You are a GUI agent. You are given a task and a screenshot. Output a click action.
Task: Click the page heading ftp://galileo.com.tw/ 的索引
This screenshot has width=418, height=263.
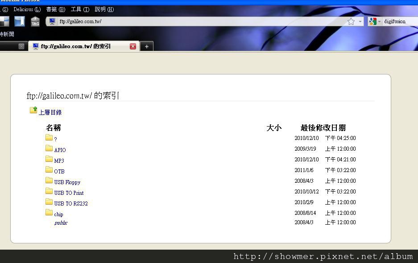tap(73, 95)
